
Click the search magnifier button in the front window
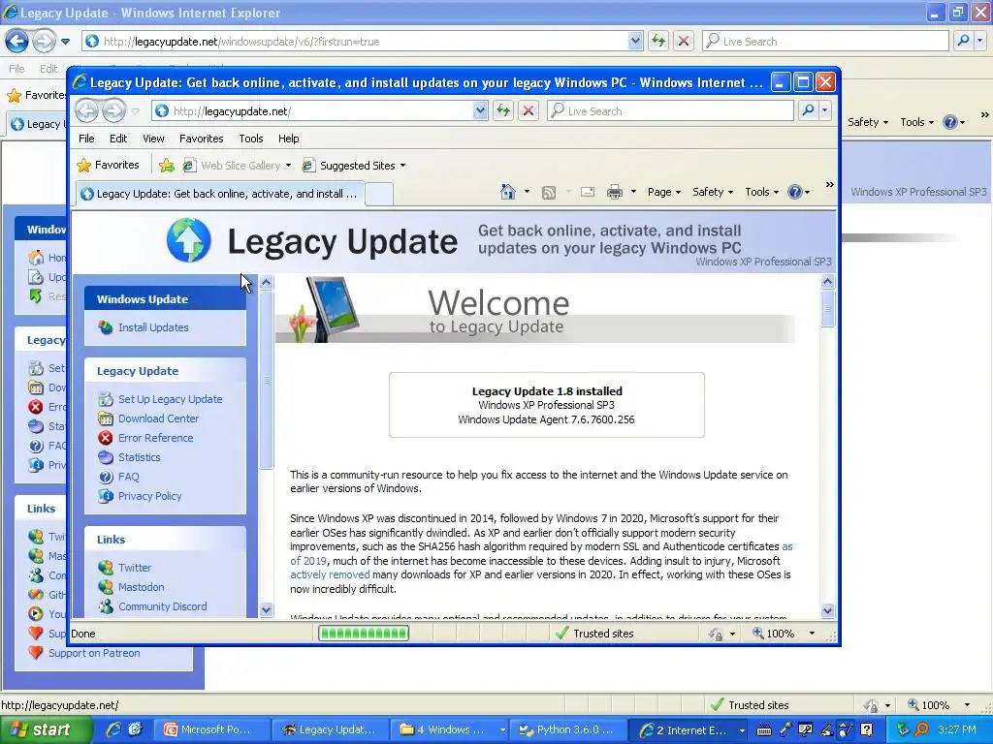808,110
